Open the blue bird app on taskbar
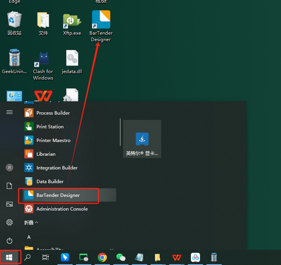This screenshot has width=281, height=265. (65, 257)
